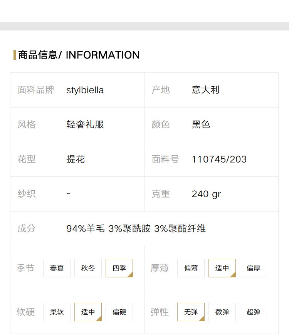Click the origin value 意大利

click(205, 90)
